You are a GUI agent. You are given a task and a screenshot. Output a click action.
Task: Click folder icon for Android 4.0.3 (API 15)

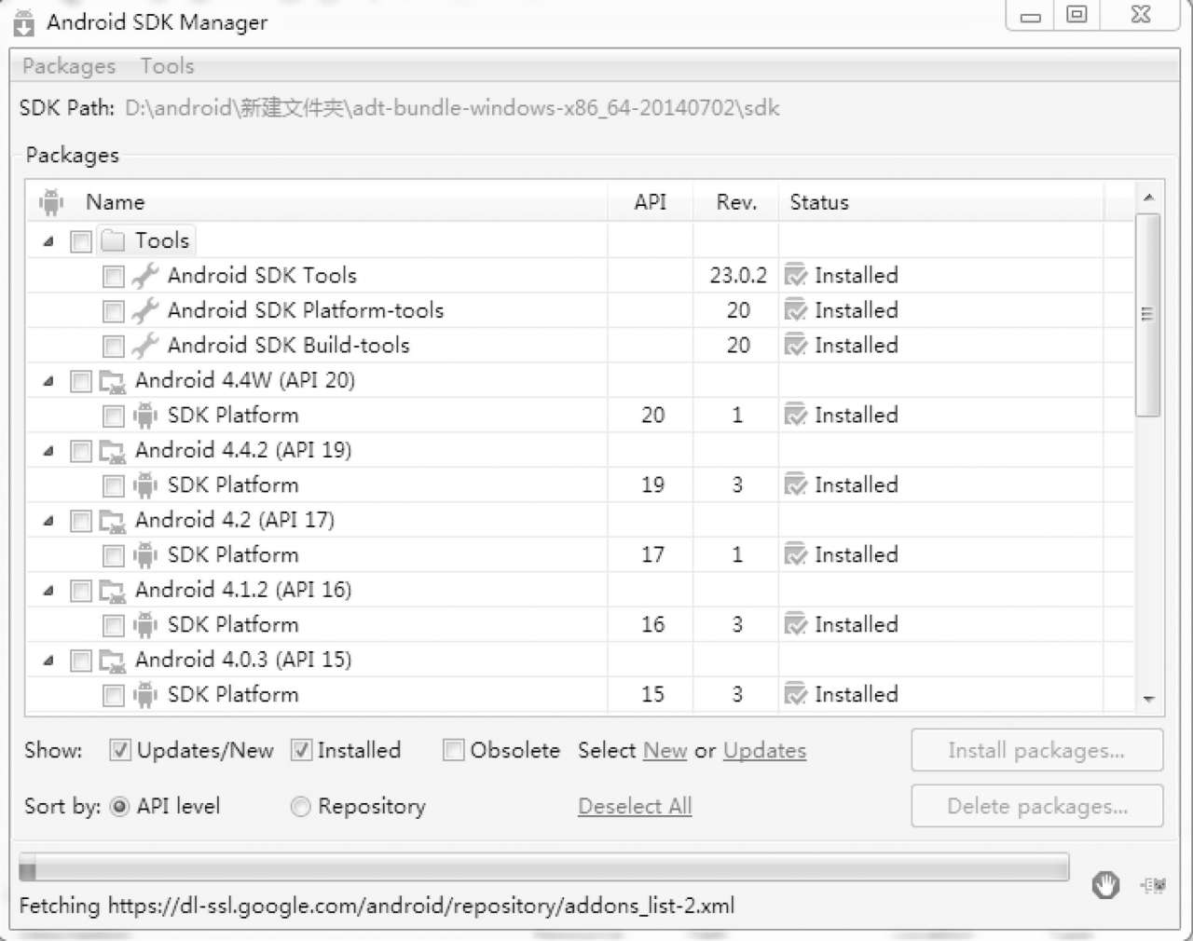click(113, 661)
